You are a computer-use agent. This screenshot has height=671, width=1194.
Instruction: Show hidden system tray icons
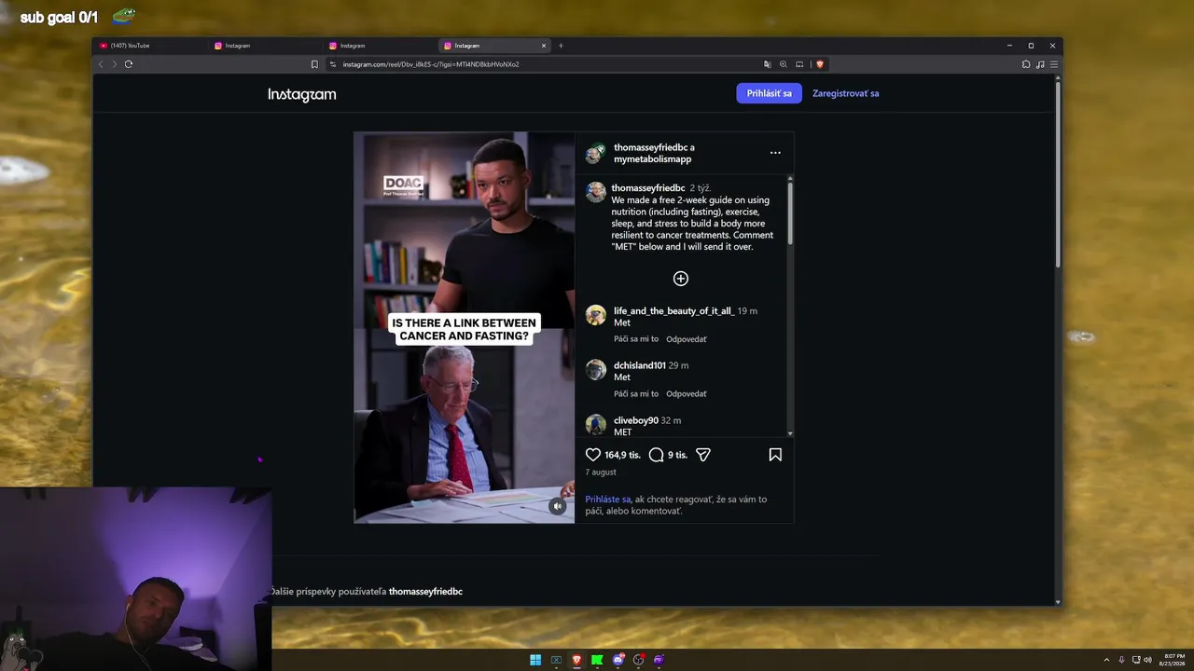click(1106, 660)
